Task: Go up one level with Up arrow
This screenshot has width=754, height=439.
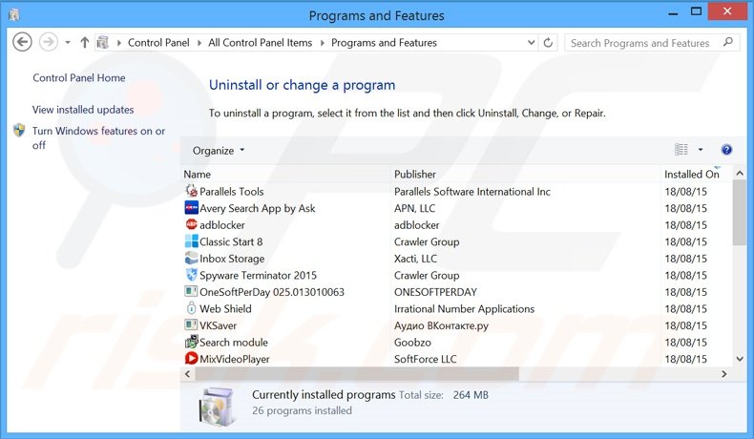Action: [85, 42]
